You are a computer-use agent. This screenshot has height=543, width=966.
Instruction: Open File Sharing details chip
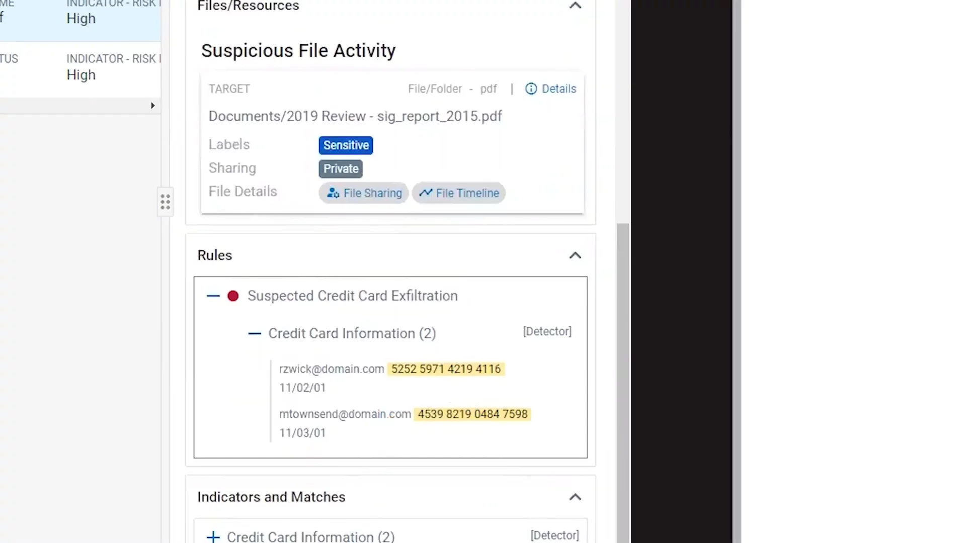click(364, 193)
